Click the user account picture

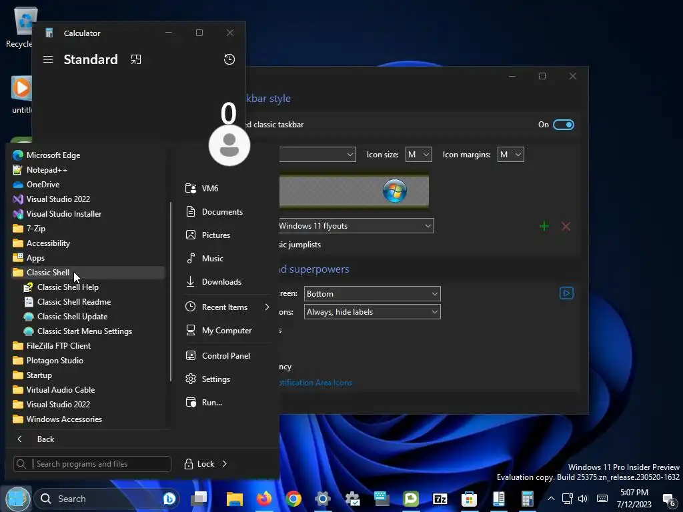(229, 145)
